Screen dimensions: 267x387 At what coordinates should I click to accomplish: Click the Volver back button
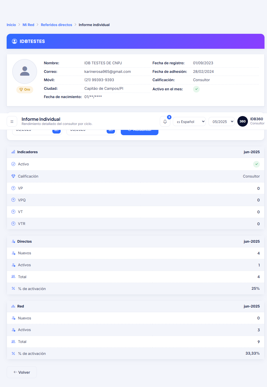(x=22, y=372)
